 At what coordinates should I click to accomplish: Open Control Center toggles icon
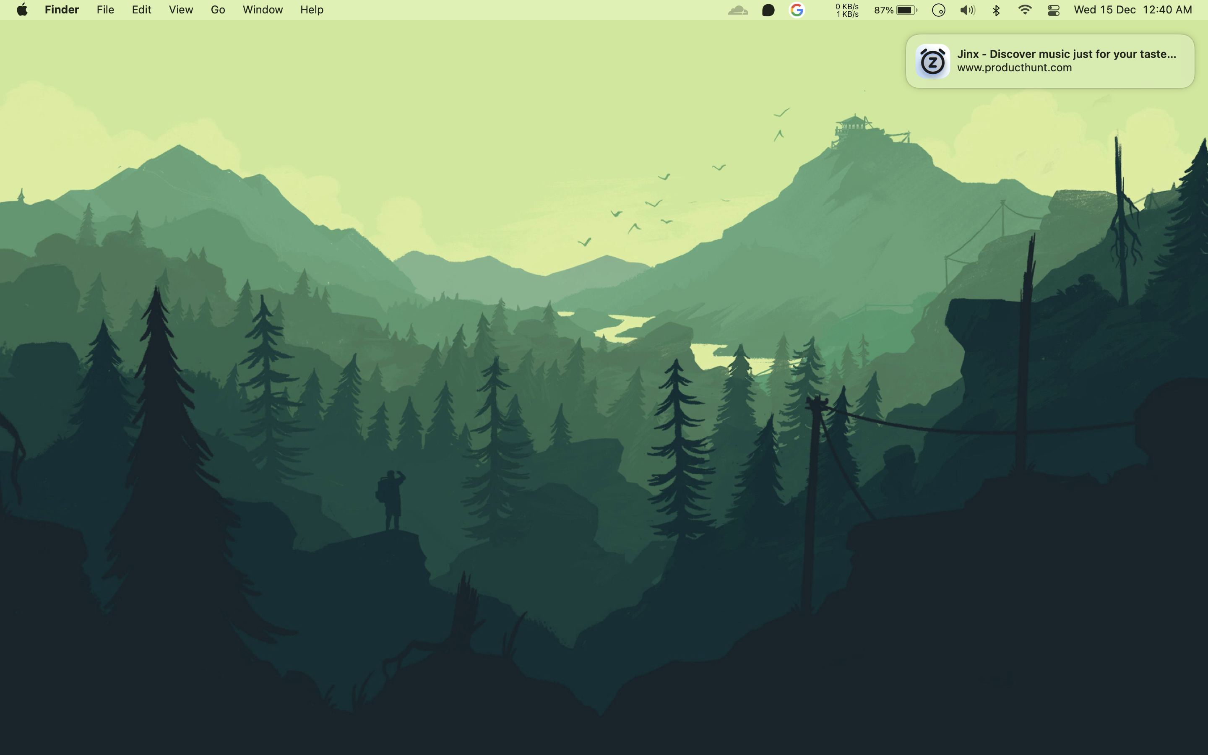(x=1054, y=10)
